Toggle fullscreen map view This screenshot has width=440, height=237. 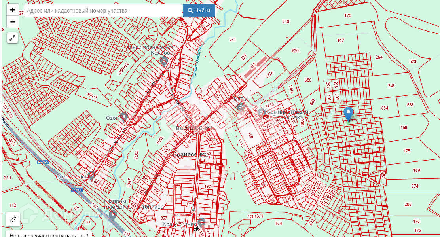coord(12,38)
